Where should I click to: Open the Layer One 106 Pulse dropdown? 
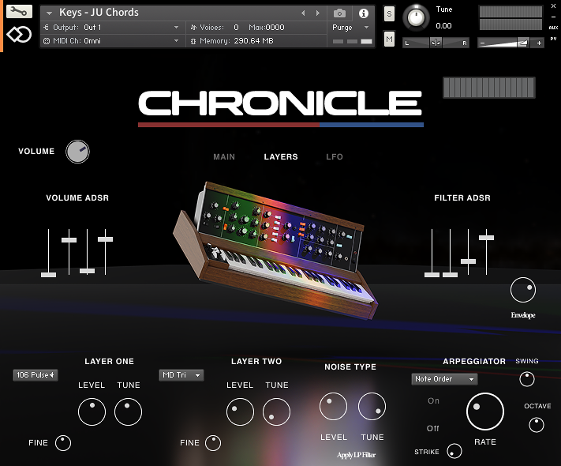(36, 375)
